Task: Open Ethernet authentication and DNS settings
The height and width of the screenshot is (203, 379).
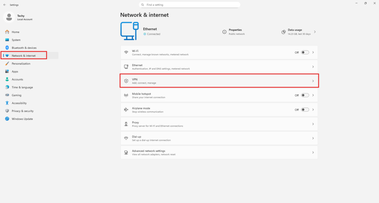Action: [219, 67]
